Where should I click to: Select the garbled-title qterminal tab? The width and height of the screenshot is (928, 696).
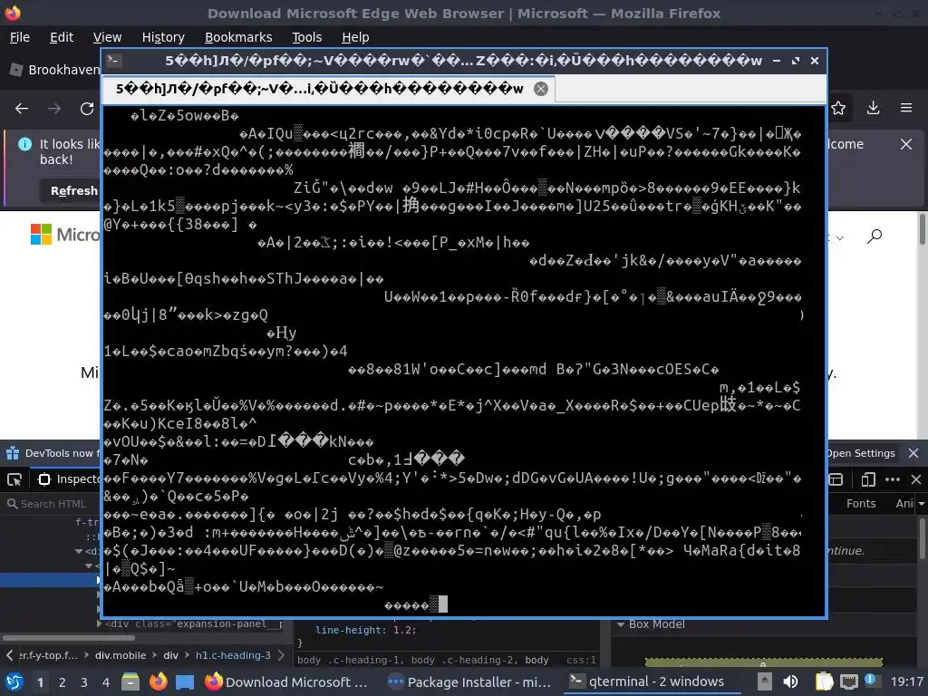328,89
